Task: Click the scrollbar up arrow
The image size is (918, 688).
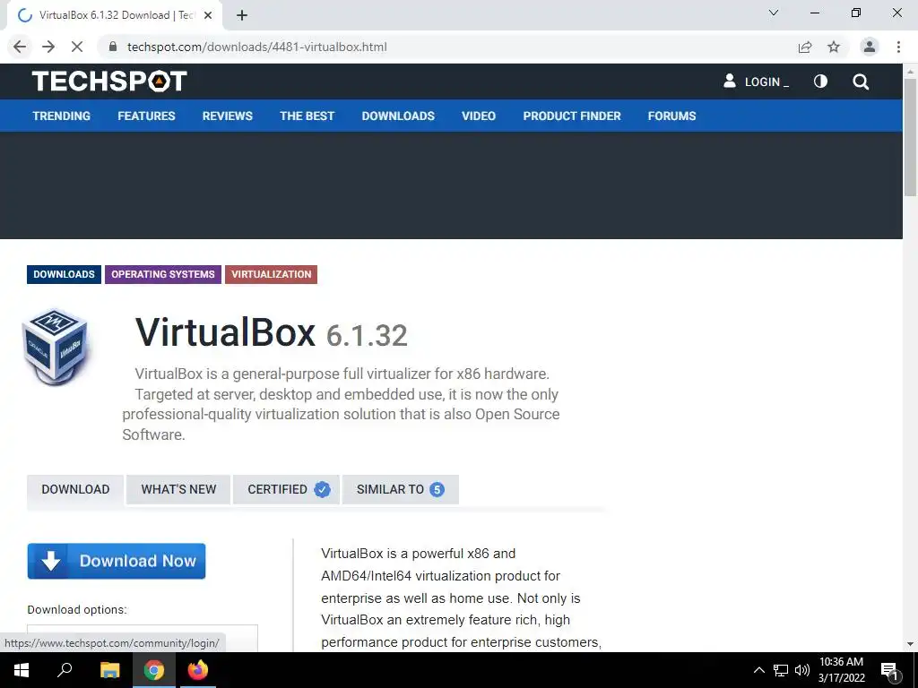Action: 910,72
